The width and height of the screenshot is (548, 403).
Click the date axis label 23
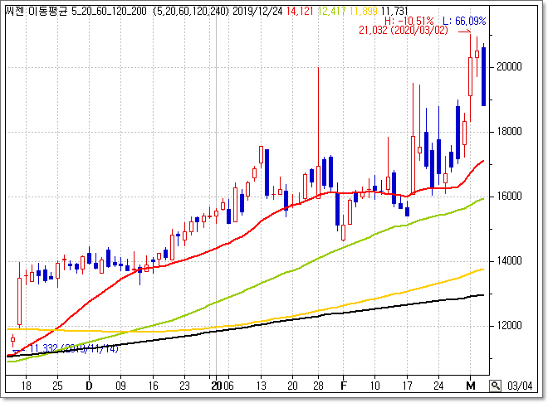(184, 386)
